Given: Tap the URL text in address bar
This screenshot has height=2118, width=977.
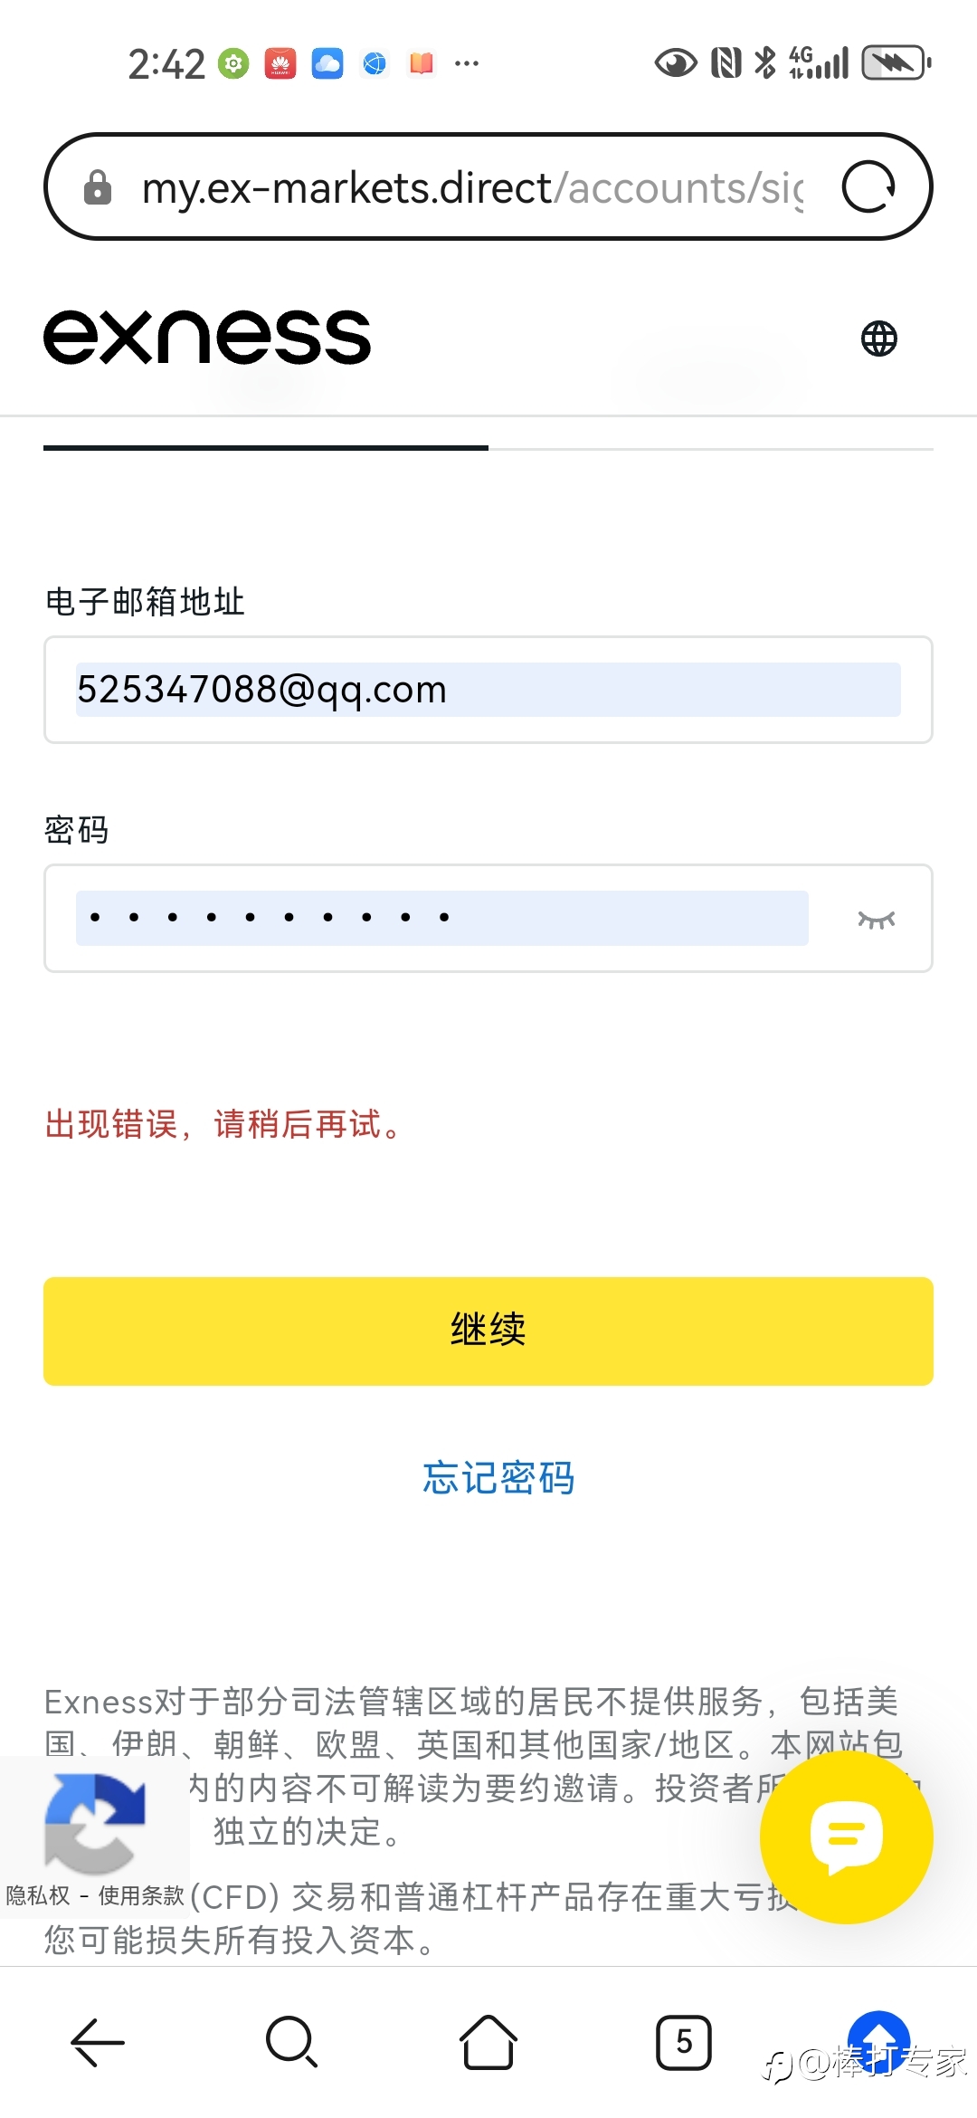Looking at the screenshot, I should pyautogui.click(x=472, y=188).
